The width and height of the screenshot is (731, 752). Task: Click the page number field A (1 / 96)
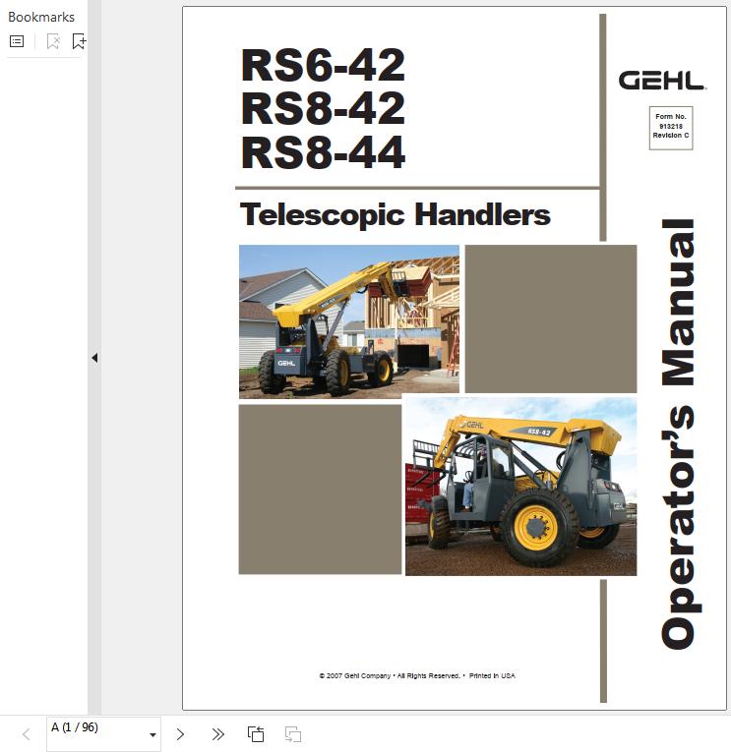[103, 734]
